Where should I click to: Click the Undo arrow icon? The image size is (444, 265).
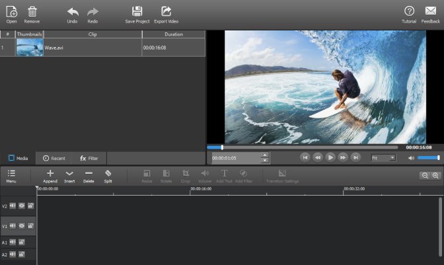pos(73,12)
